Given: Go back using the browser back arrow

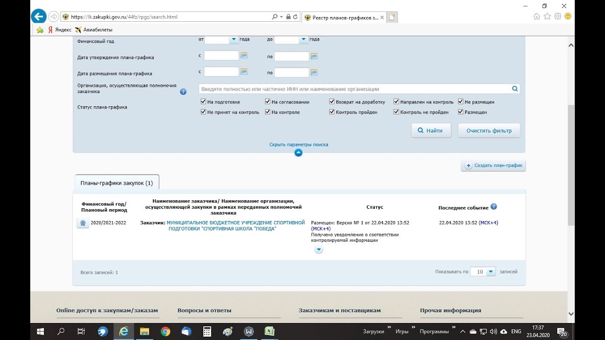Looking at the screenshot, I should 38,17.
